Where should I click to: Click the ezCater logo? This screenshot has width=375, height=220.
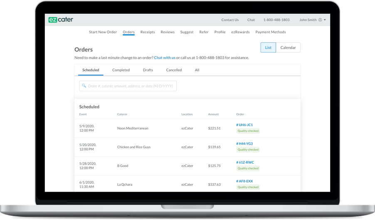point(61,20)
